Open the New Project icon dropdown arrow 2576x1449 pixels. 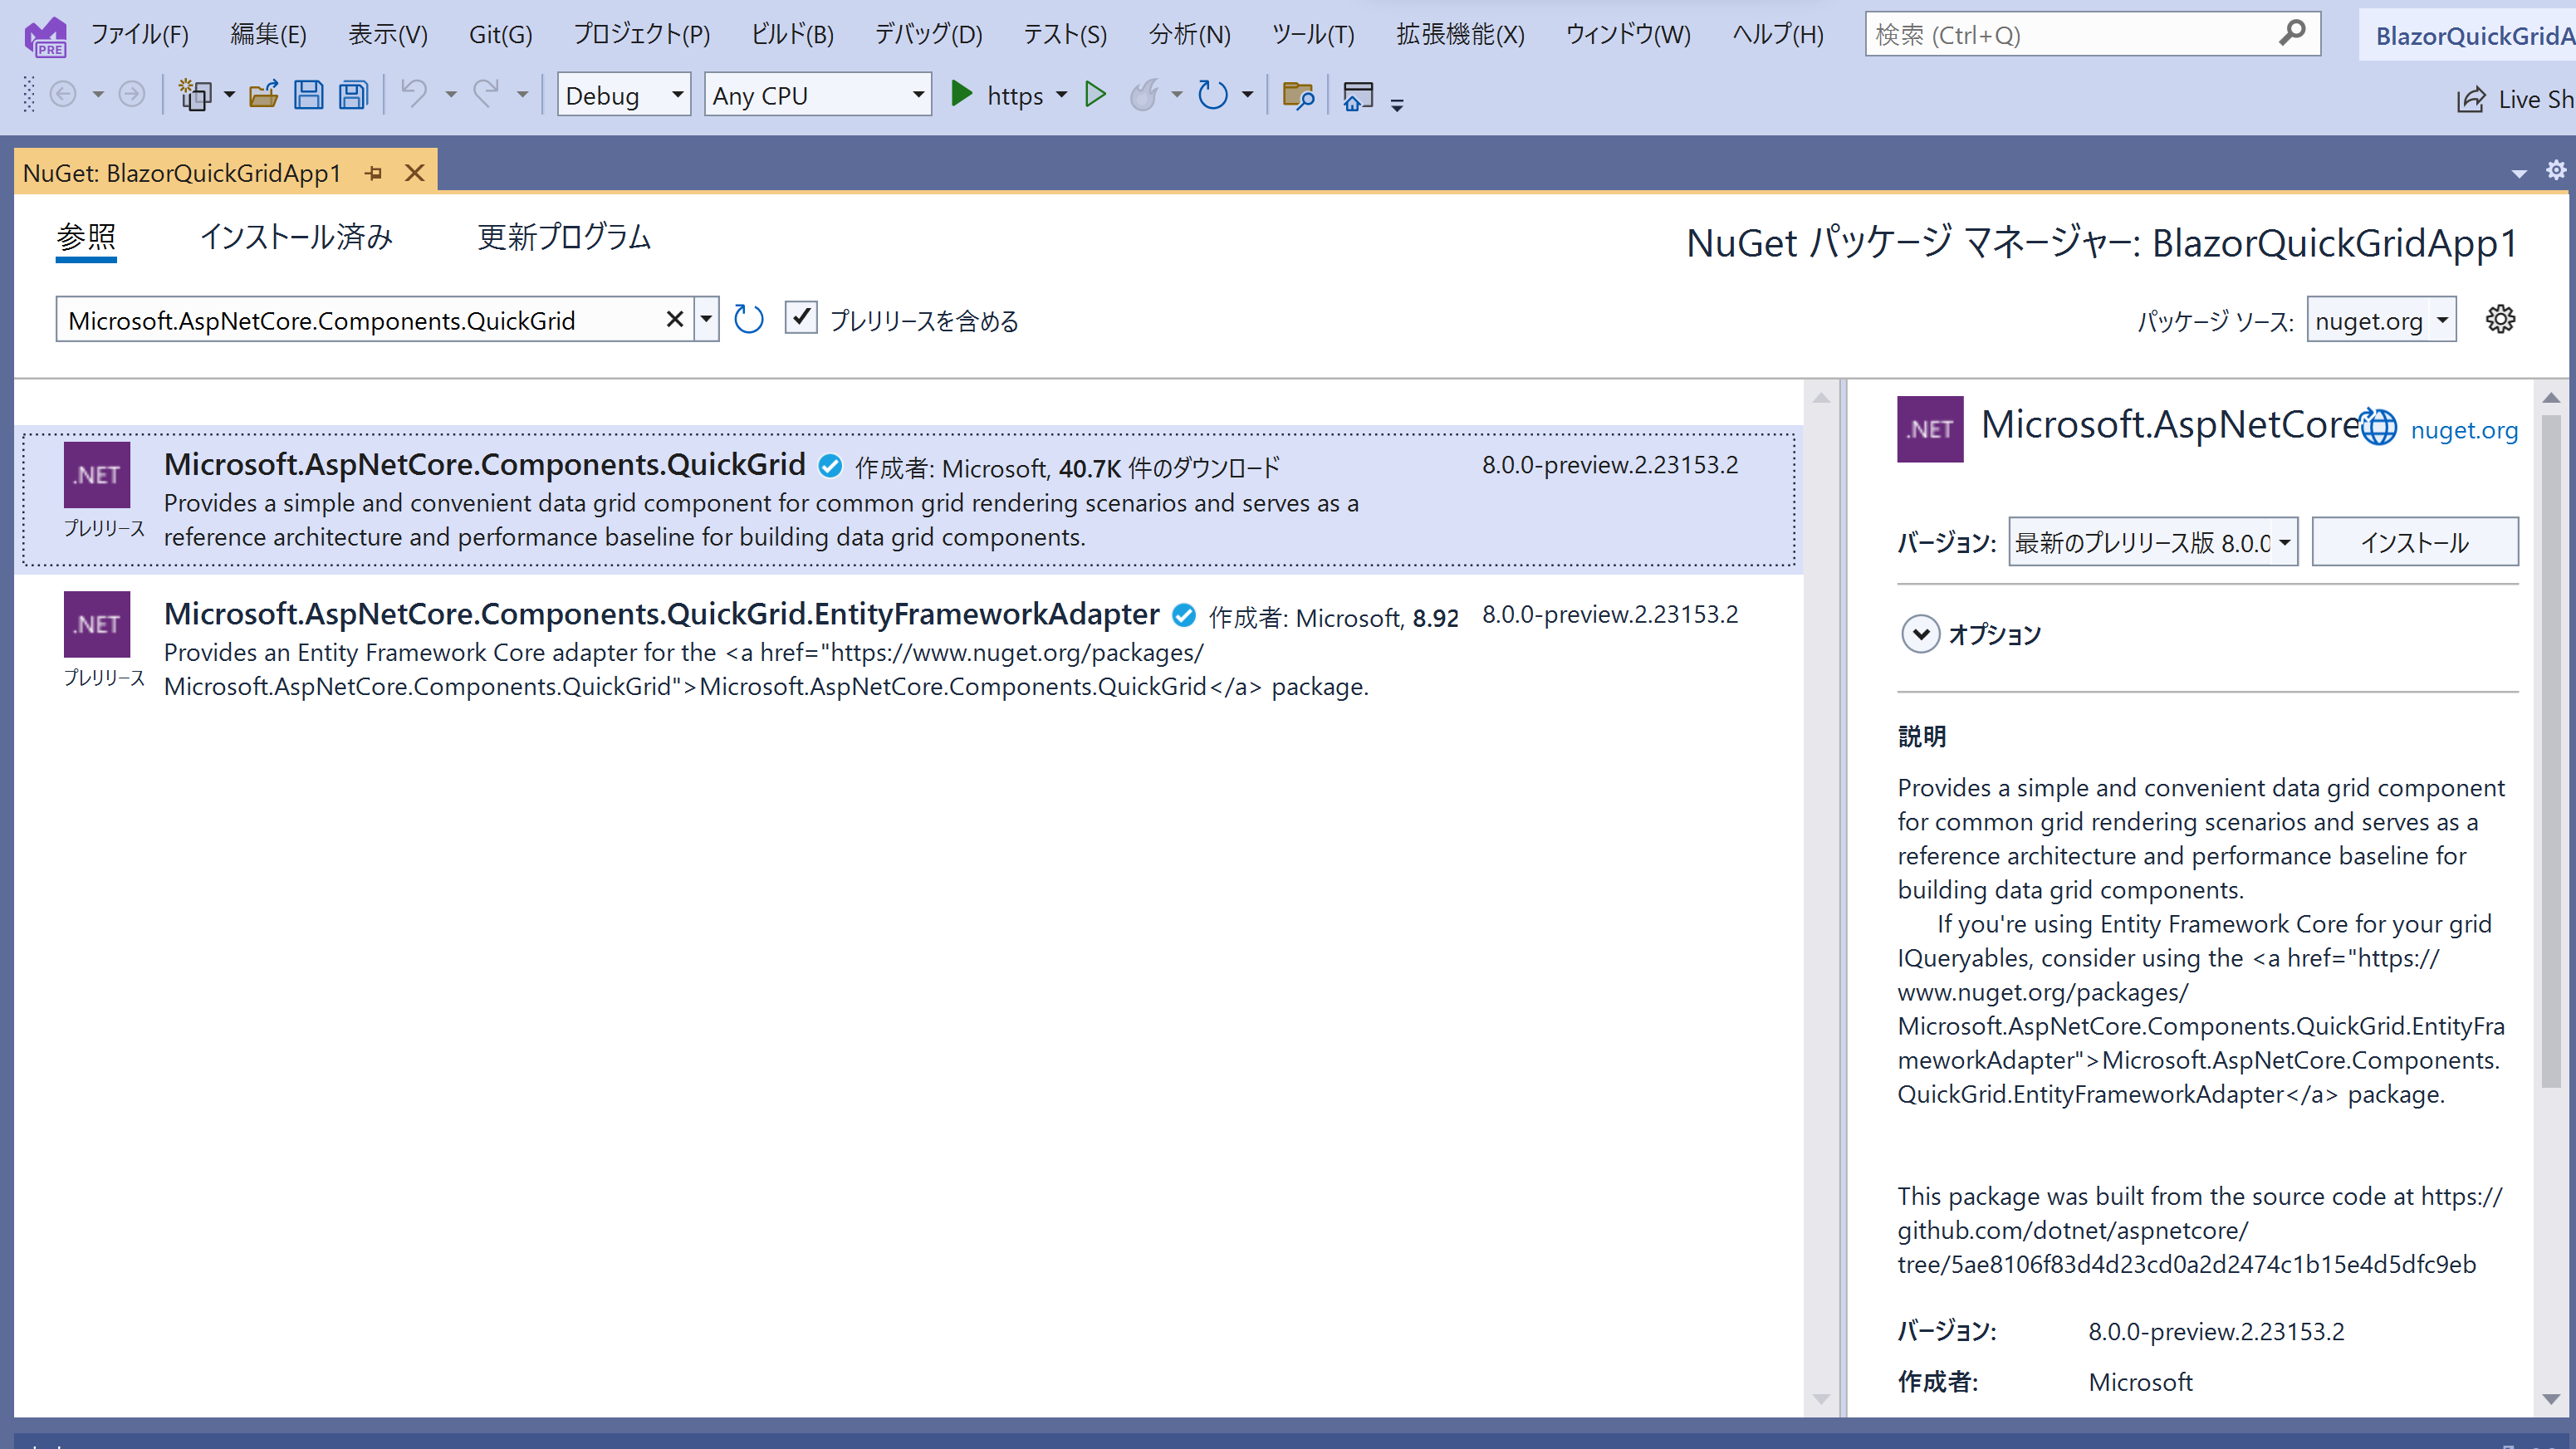(229, 95)
